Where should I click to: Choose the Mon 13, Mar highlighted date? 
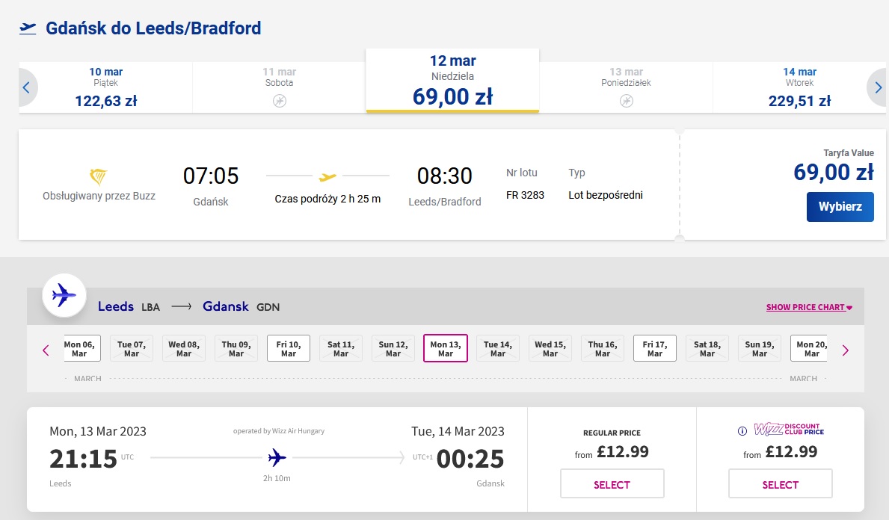pos(446,348)
